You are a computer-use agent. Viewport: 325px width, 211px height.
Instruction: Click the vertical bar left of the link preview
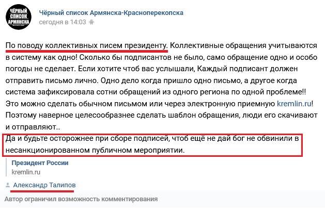(x=6, y=167)
